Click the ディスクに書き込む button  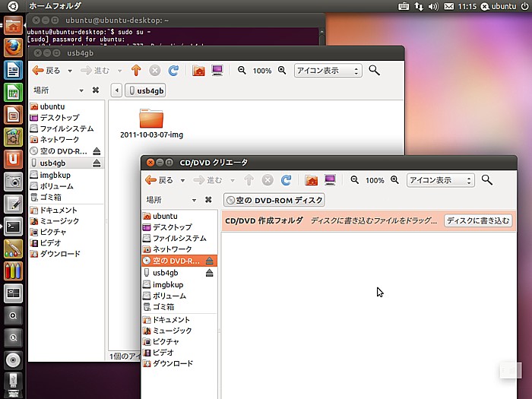tap(478, 220)
